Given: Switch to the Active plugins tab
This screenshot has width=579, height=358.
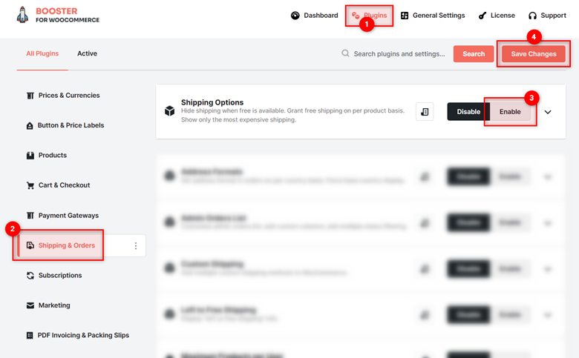Looking at the screenshot, I should tap(87, 53).
